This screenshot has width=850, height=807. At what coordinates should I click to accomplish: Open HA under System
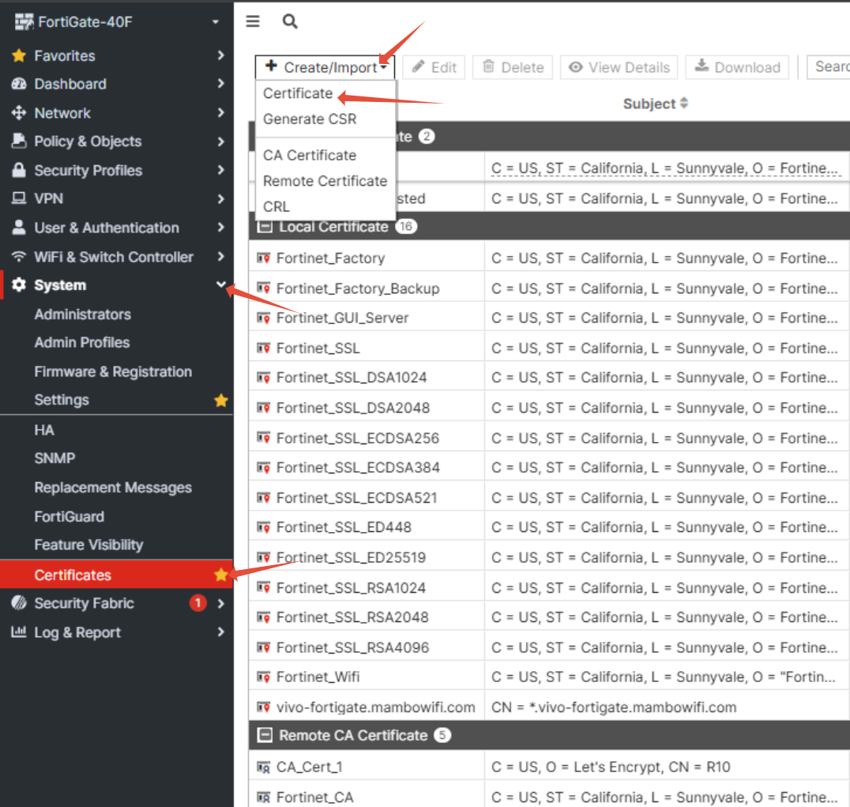[44, 430]
